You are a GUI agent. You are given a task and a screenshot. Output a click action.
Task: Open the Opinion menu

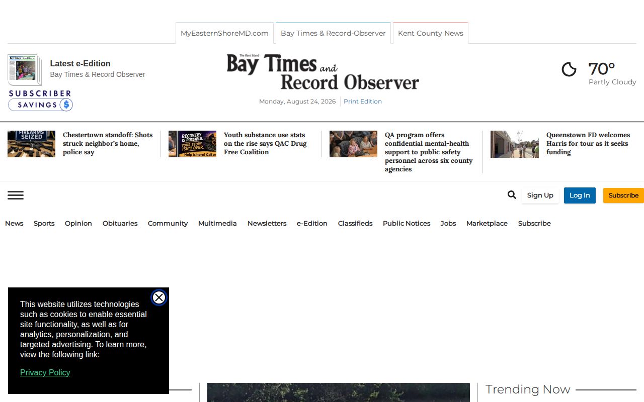(x=78, y=223)
